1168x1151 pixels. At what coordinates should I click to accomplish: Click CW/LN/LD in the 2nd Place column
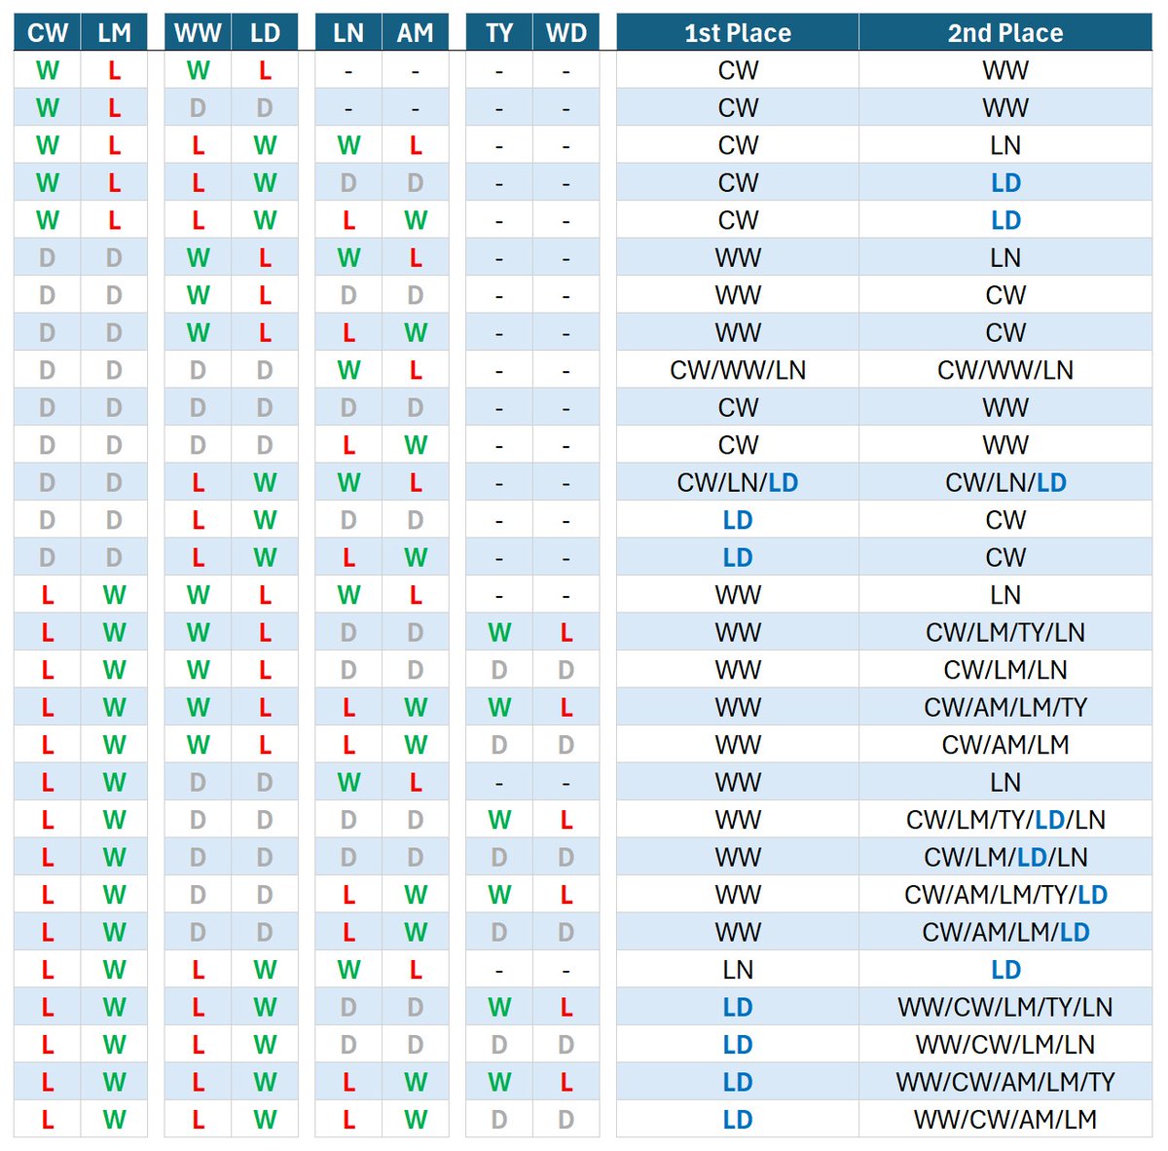pyautogui.click(x=1005, y=483)
